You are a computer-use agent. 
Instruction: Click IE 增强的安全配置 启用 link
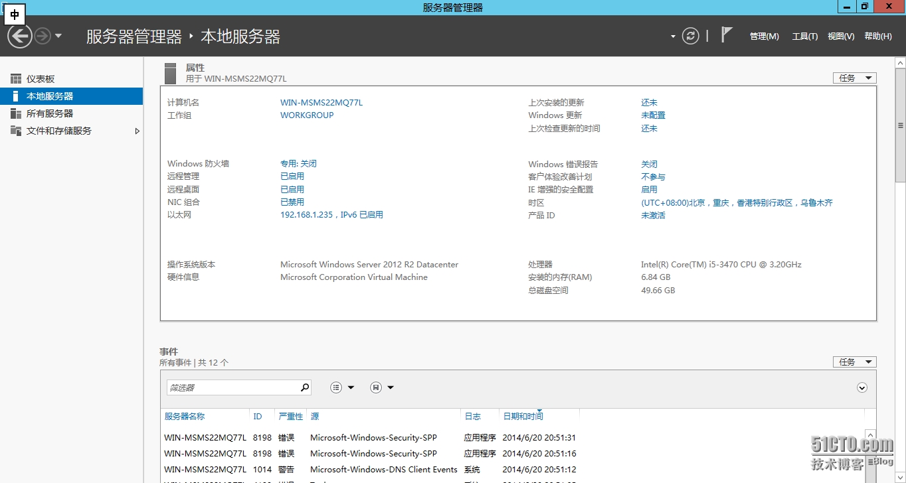(649, 190)
